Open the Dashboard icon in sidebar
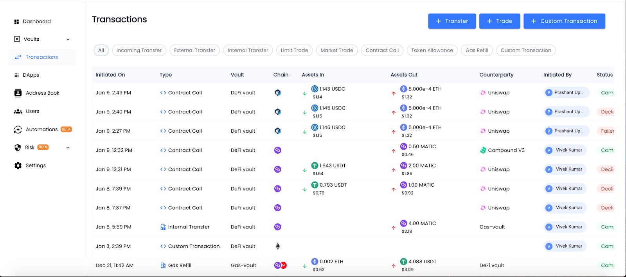The width and height of the screenshot is (626, 277). click(16, 22)
